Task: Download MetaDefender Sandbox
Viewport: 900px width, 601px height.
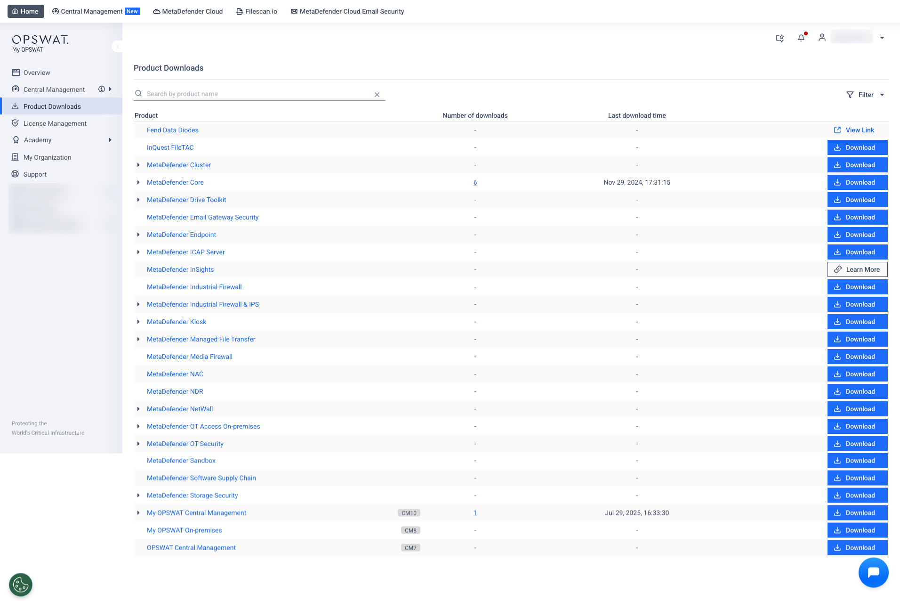Action: [x=857, y=461]
